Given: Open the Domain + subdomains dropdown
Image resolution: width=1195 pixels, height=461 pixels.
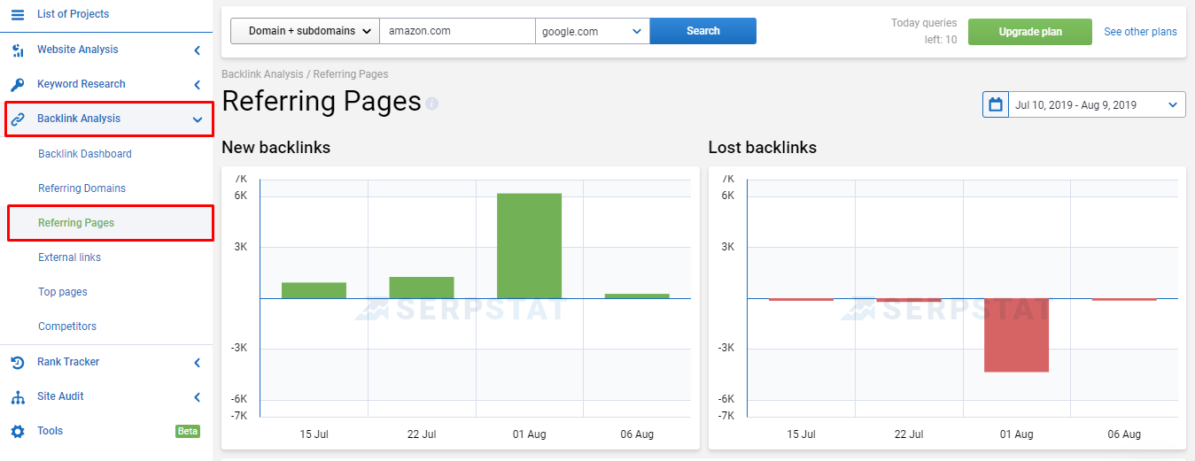Looking at the screenshot, I should (x=305, y=31).
